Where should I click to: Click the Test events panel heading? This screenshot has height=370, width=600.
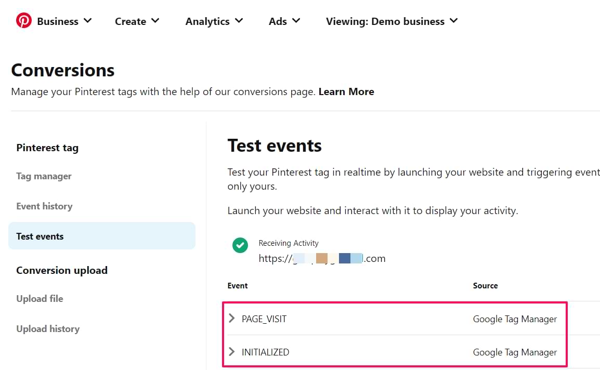[275, 146]
